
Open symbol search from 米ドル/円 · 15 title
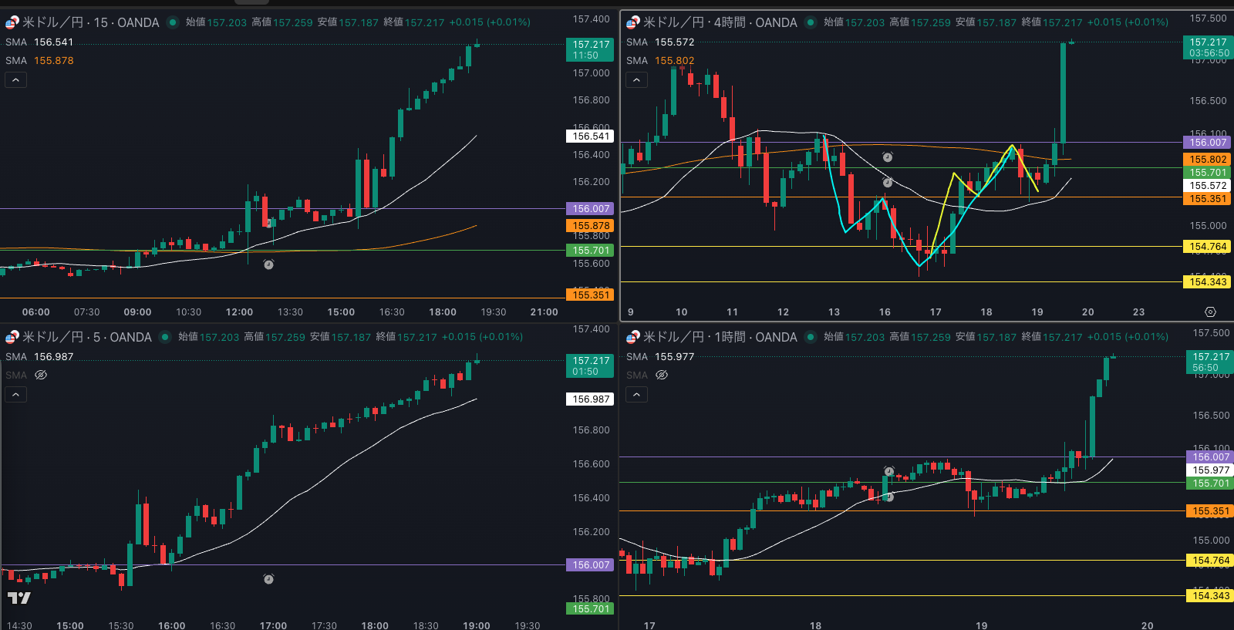point(90,22)
